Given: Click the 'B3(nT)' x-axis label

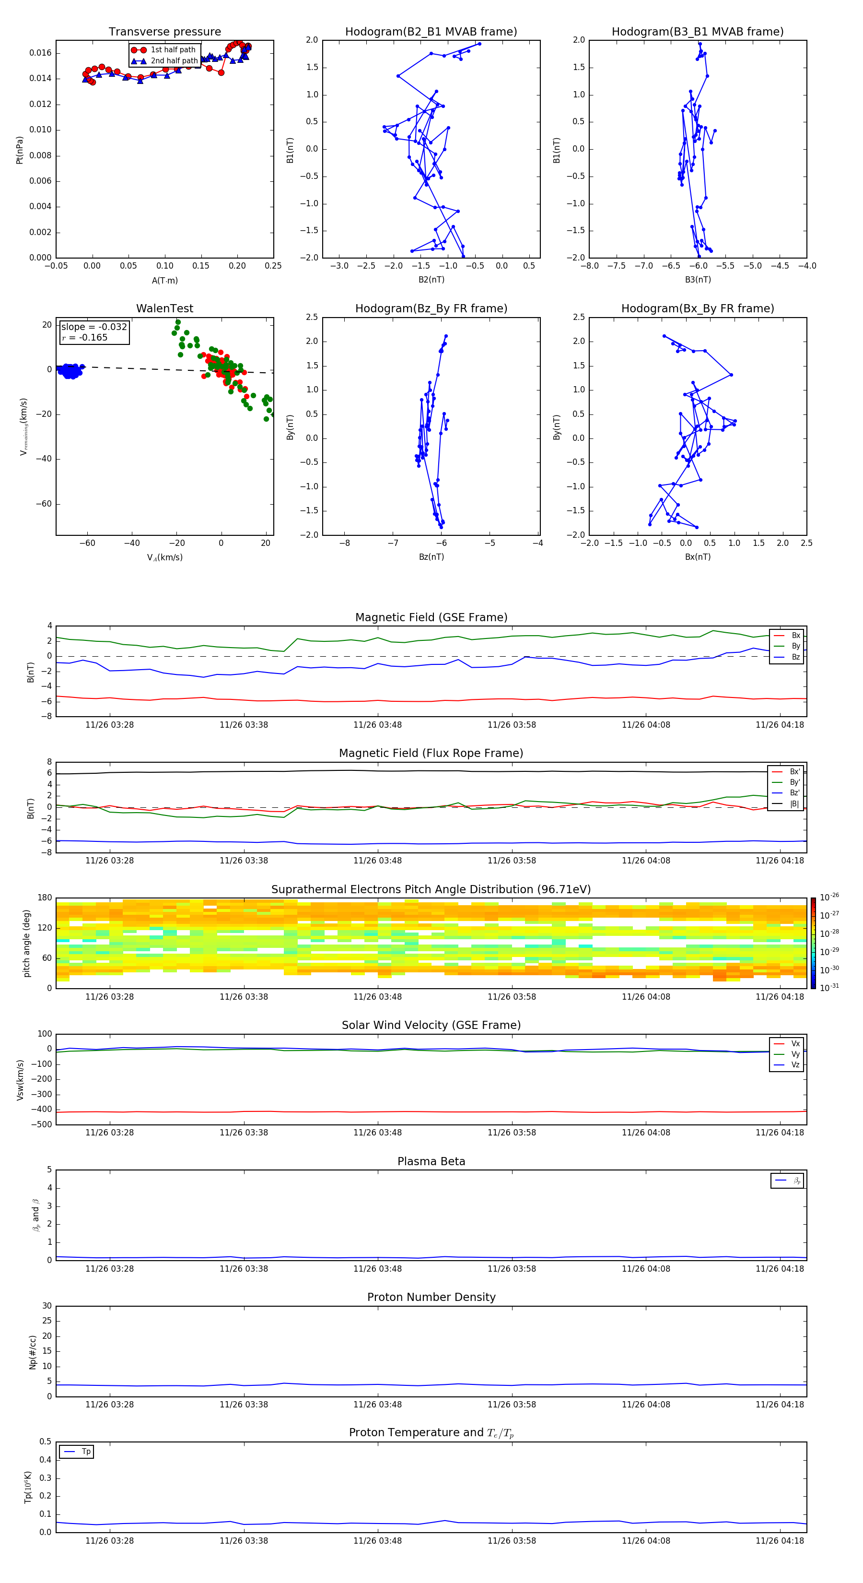Looking at the screenshot, I should point(698,280).
